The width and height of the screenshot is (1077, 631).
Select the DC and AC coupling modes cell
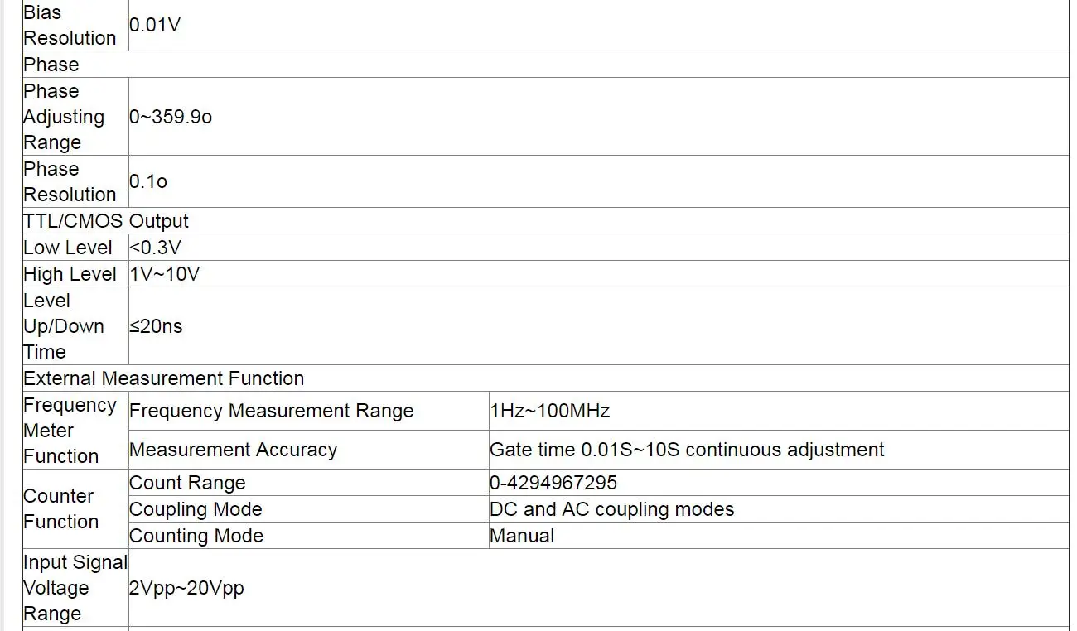(612, 509)
